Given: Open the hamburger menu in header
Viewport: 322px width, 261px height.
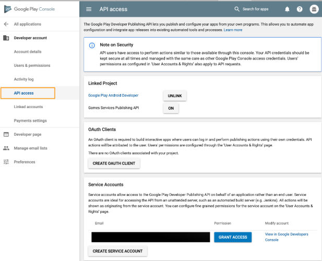Looking at the screenshot, I should click(x=89, y=9).
